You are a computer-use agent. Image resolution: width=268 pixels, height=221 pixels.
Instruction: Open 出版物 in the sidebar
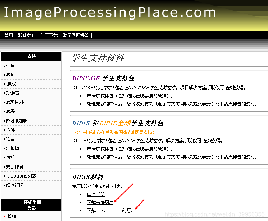click(x=12, y=148)
